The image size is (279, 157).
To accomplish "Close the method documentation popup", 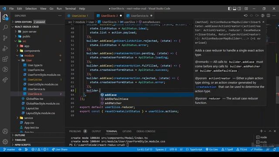I will pyautogui.click(x=263, y=22).
